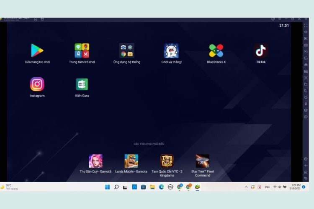Viewport: 314px width, 209px height.
Task: Open the weather widget showing 26°C
Action: 10,187
